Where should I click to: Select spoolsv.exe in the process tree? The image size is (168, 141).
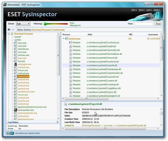(x=23, y=101)
